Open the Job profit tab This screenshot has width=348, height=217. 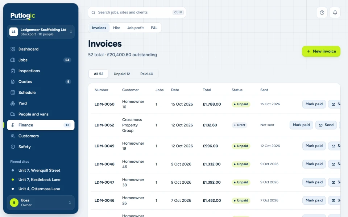click(x=135, y=28)
